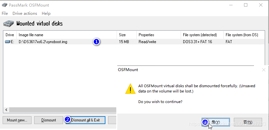
Task: Click the PassMark OSFMount title bar icon
Action: 5,5
